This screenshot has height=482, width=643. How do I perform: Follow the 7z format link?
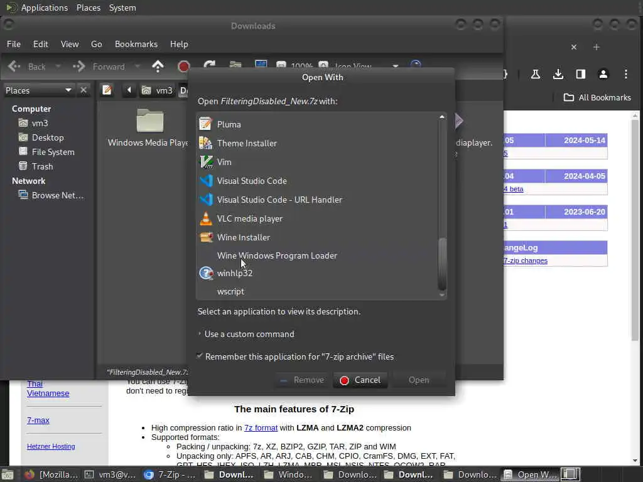pos(261,428)
